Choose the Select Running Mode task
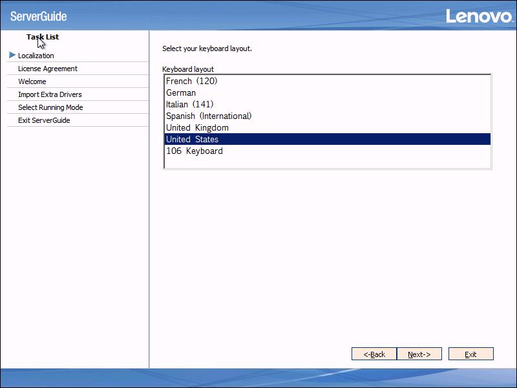 tap(50, 107)
